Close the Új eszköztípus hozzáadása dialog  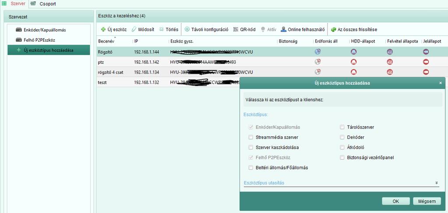tap(440, 83)
